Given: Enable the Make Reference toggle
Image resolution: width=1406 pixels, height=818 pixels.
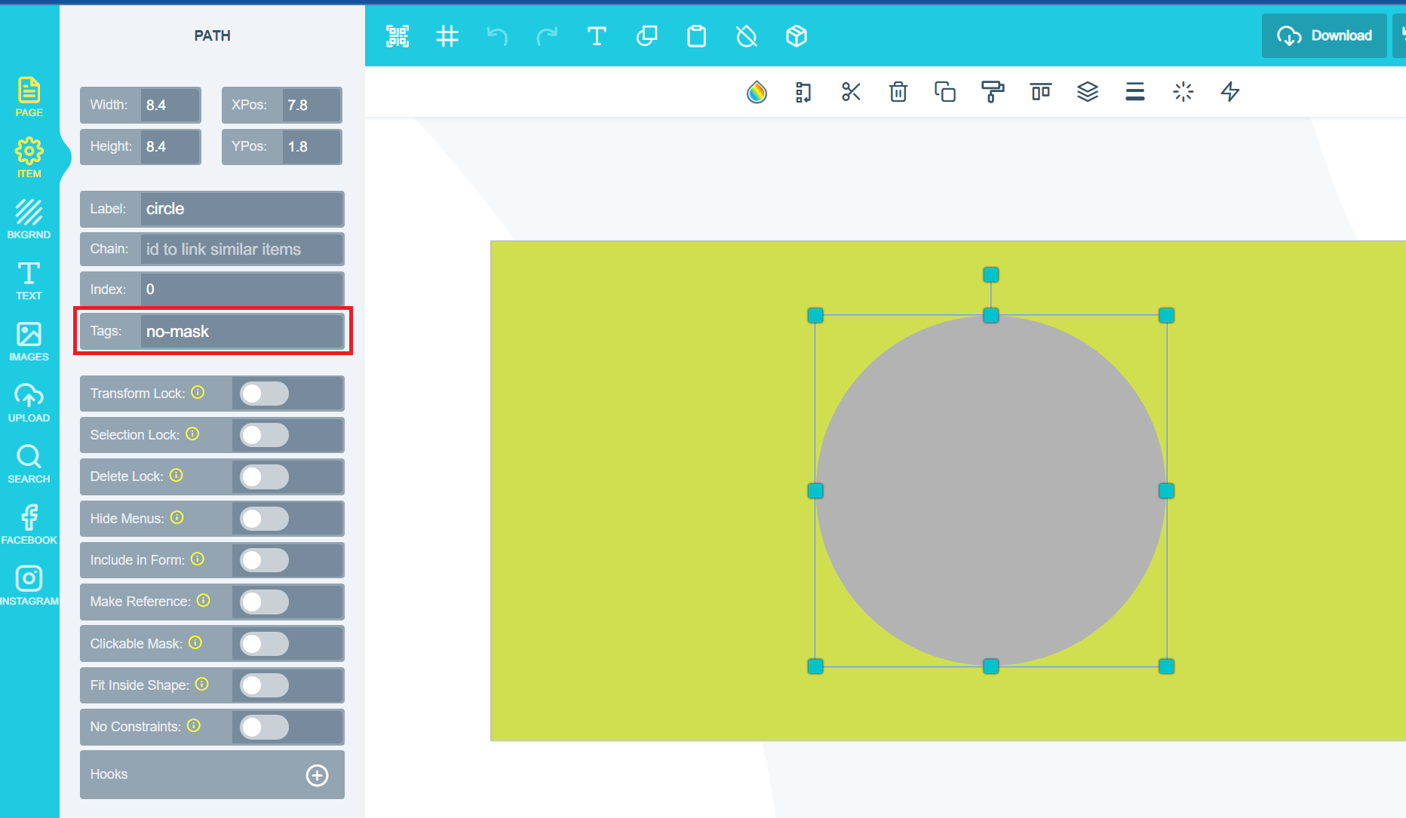Looking at the screenshot, I should 264,602.
